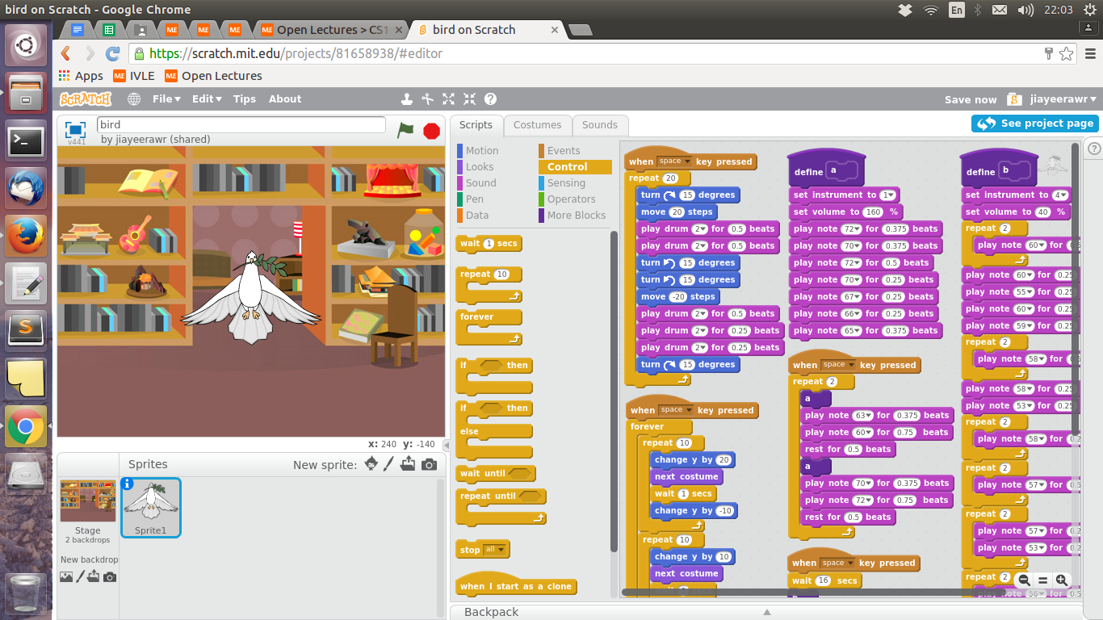Reload the browser page
Viewport: 1103px width, 620px height.
click(x=113, y=53)
